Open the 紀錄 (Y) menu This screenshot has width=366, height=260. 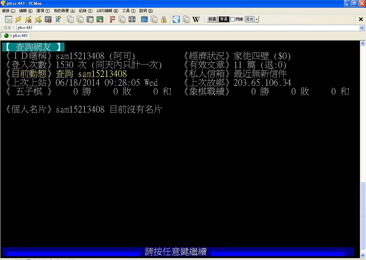click(x=86, y=11)
